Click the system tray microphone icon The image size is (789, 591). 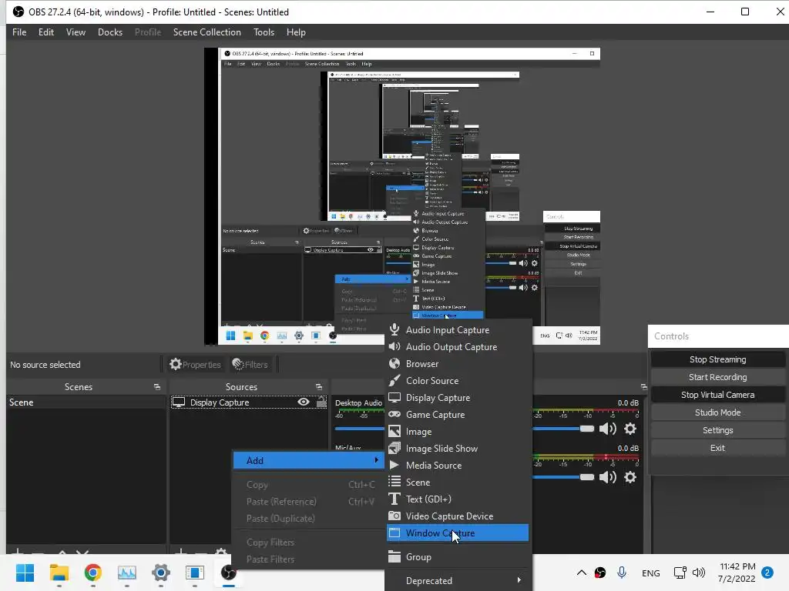tap(622, 573)
